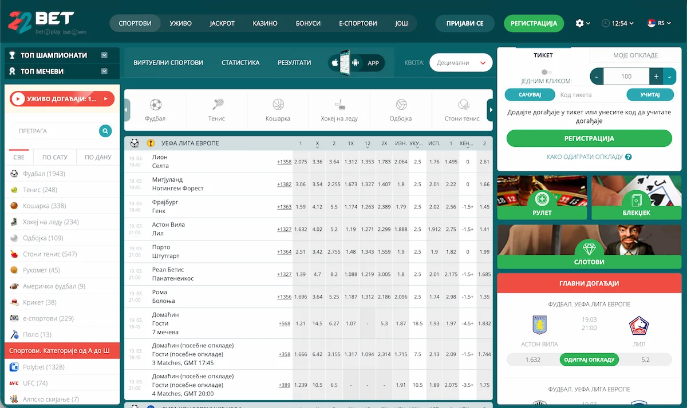Expand the Топ шампионати section
This screenshot has height=408, width=687.
pos(104,55)
